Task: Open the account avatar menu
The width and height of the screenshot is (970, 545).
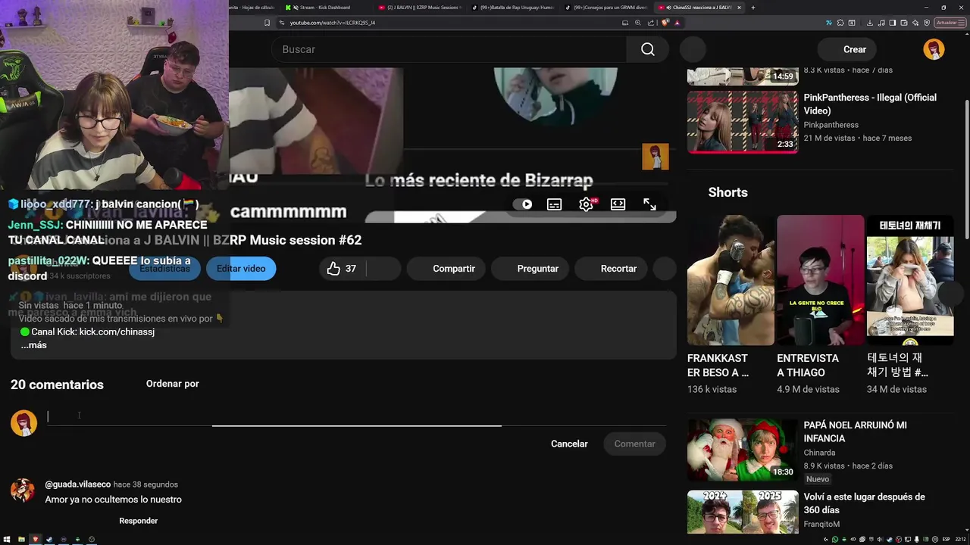Action: [x=934, y=49]
